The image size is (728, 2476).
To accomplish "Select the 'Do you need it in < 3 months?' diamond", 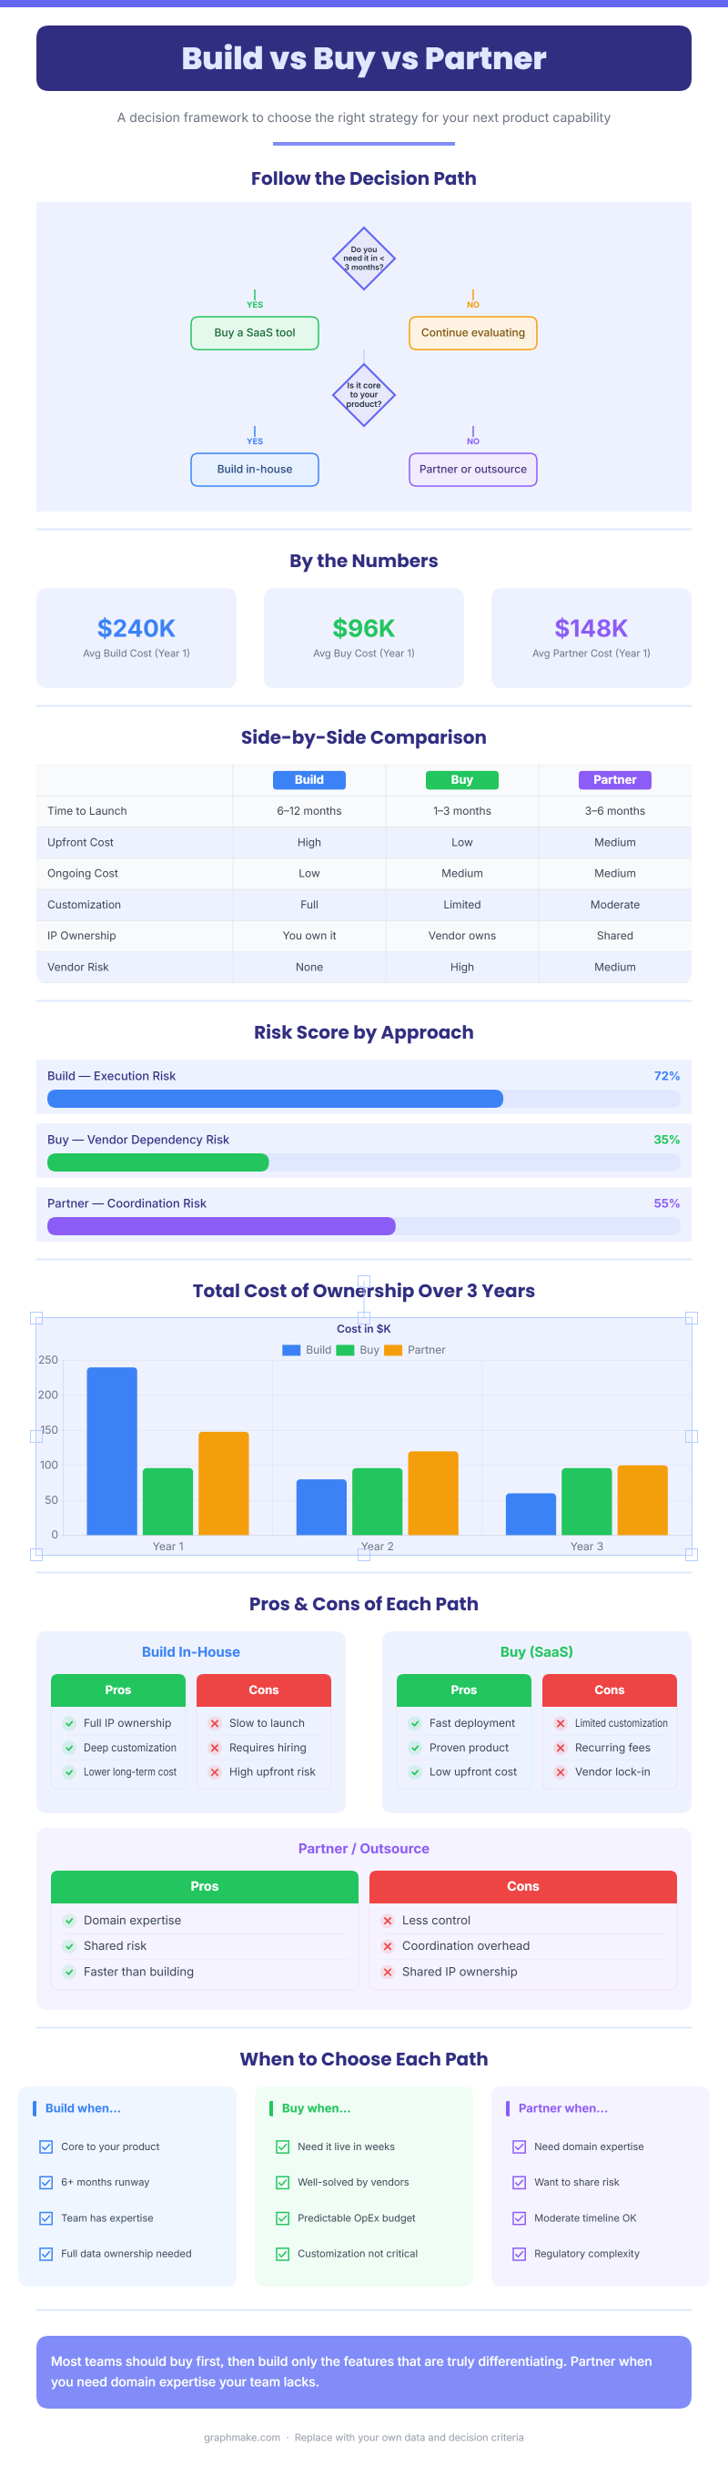I will pyautogui.click(x=364, y=259).
